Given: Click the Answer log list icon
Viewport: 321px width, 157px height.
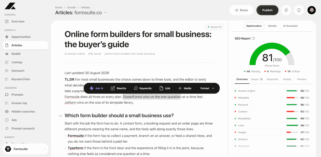Looking at the screenshot, I should click(7, 103).
